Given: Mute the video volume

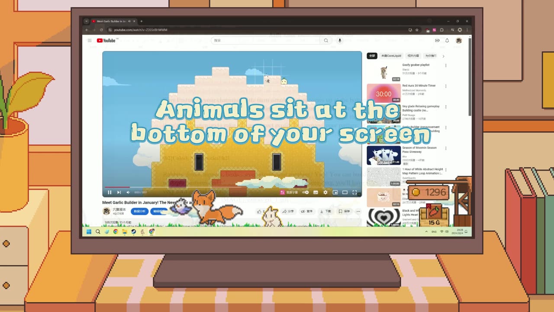Looking at the screenshot, I should coord(128,192).
